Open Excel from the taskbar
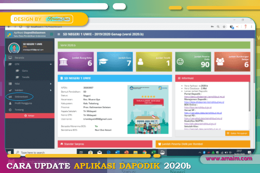 pyautogui.click(x=153, y=152)
